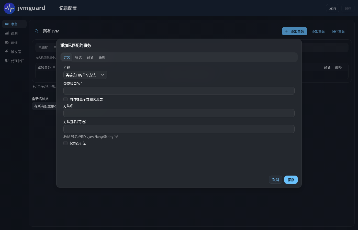Open the 拦截 type dropdown
Image resolution: width=358 pixels, height=230 pixels.
pyautogui.click(x=85, y=75)
